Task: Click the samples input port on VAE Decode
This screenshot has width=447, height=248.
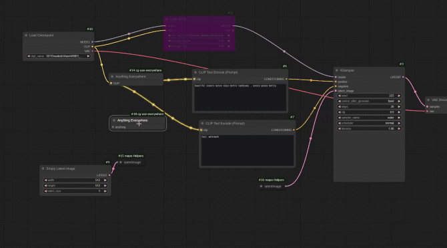Action: 427,106
